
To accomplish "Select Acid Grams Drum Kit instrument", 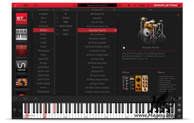I will [x=97, y=26].
